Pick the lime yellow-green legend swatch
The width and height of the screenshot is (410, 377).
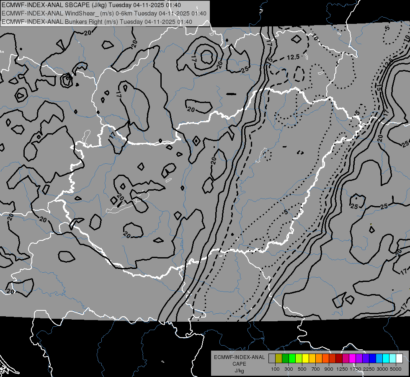(x=299, y=358)
